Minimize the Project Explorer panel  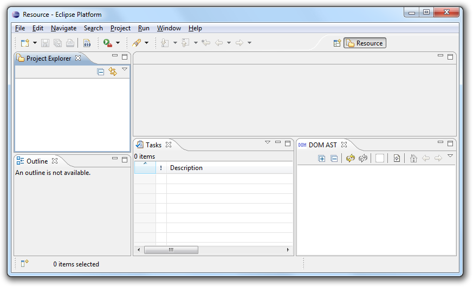coord(115,55)
